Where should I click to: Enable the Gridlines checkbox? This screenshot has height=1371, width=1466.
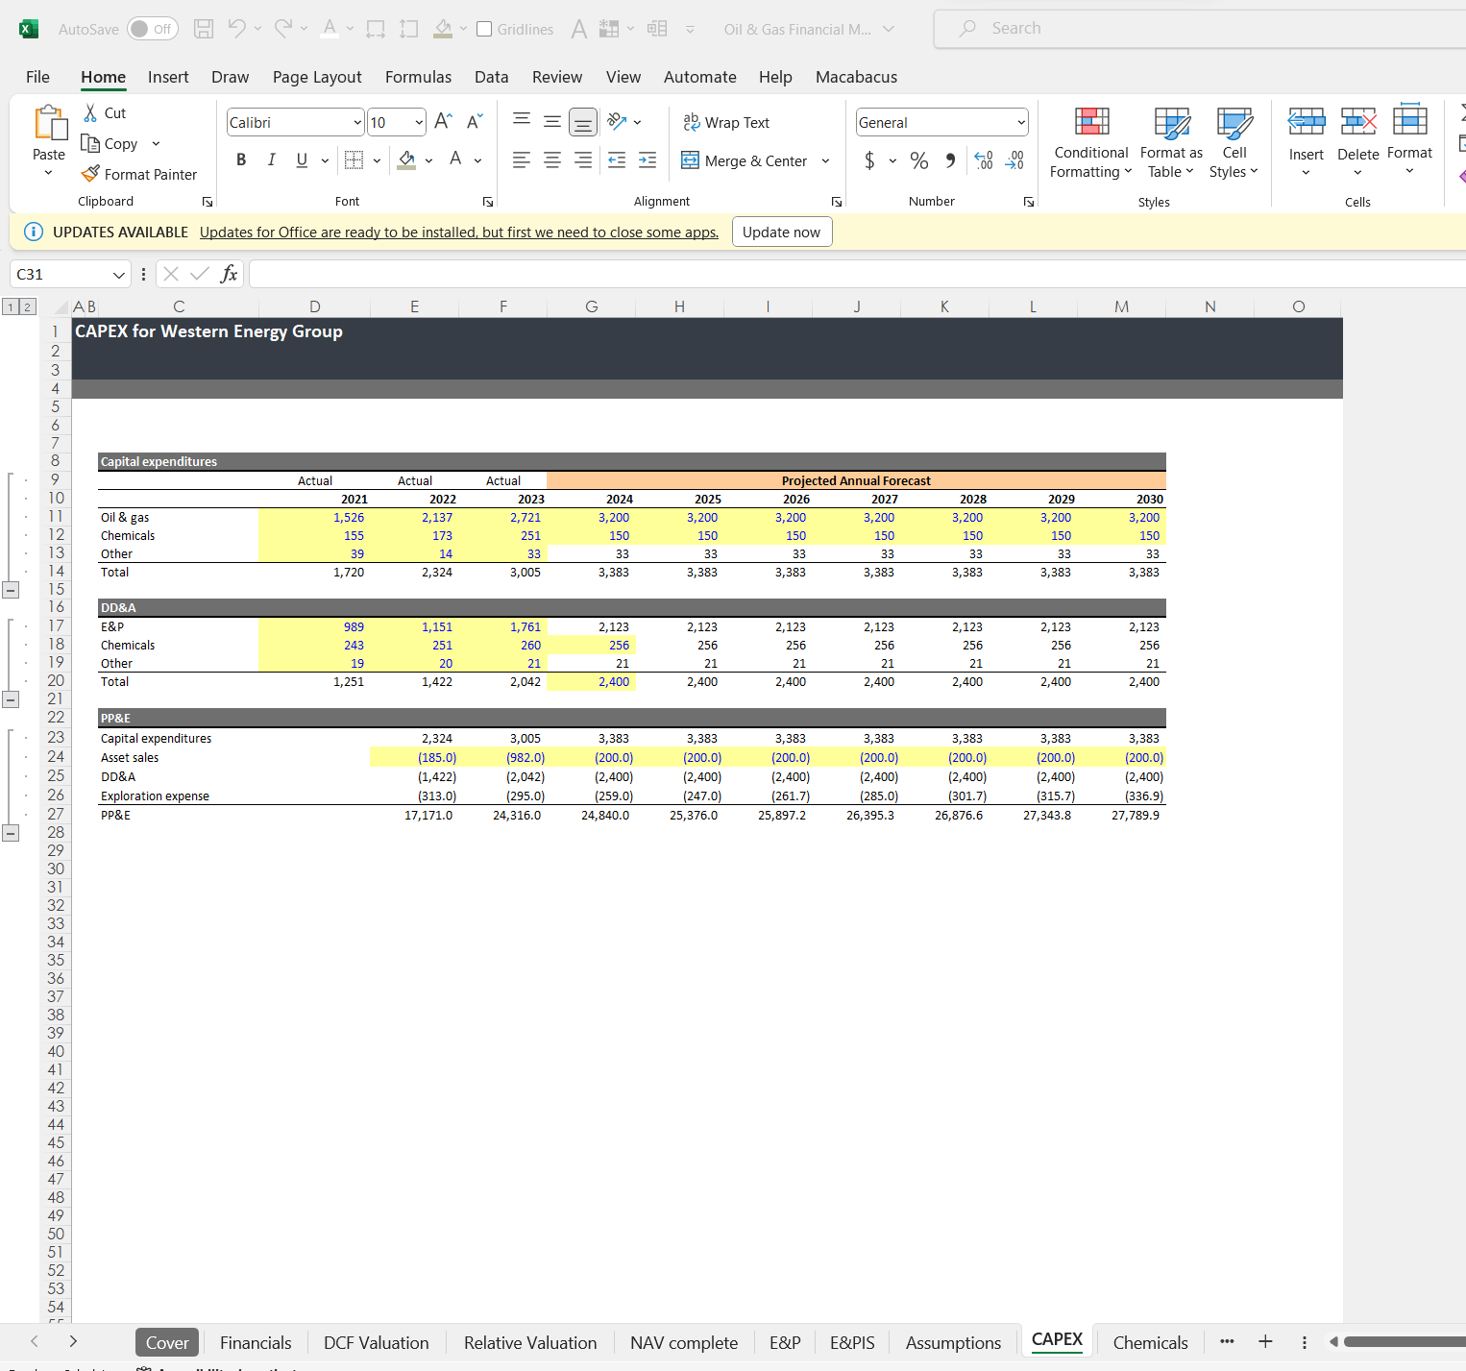pyautogui.click(x=483, y=29)
